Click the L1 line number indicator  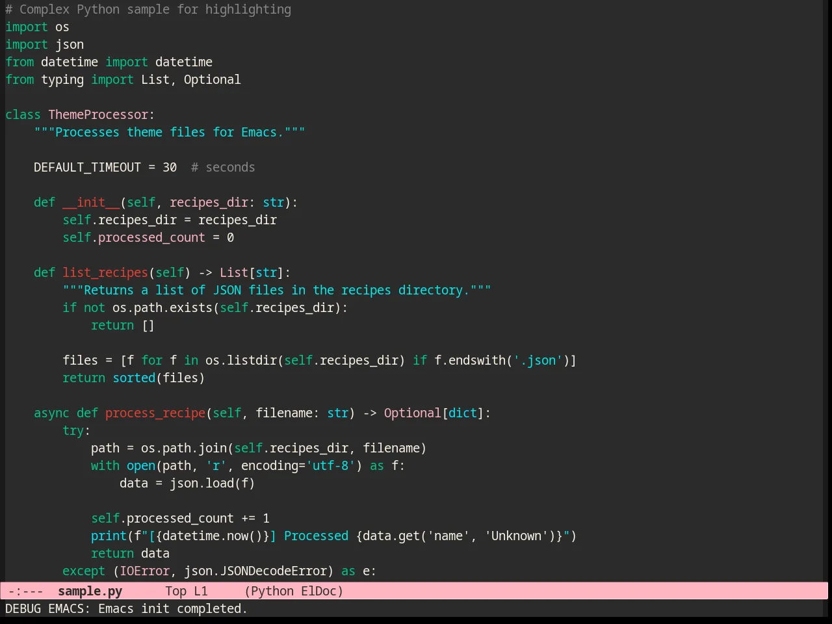pyautogui.click(x=201, y=591)
